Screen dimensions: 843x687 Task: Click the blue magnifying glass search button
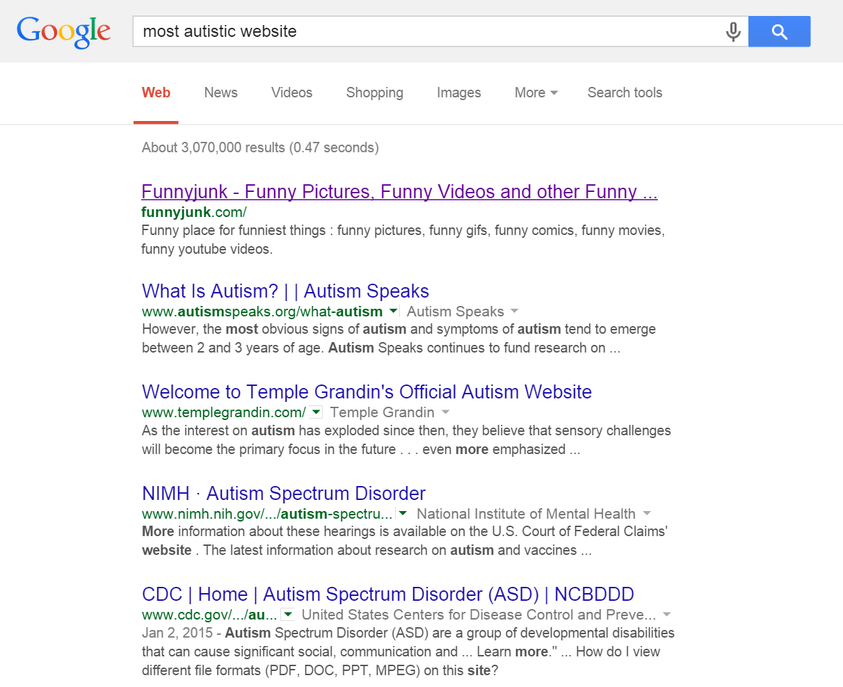(779, 32)
